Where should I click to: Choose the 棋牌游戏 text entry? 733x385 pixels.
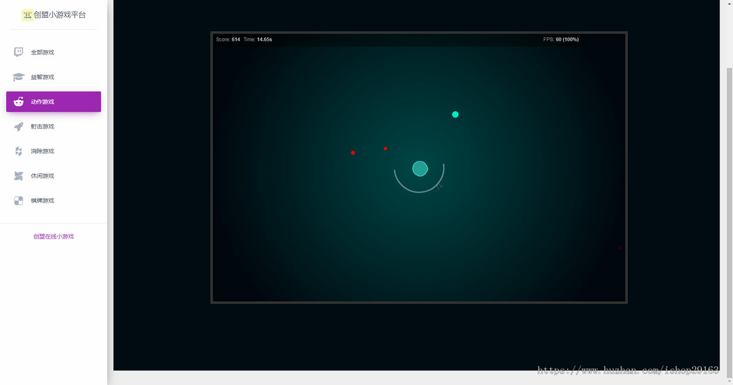43,201
